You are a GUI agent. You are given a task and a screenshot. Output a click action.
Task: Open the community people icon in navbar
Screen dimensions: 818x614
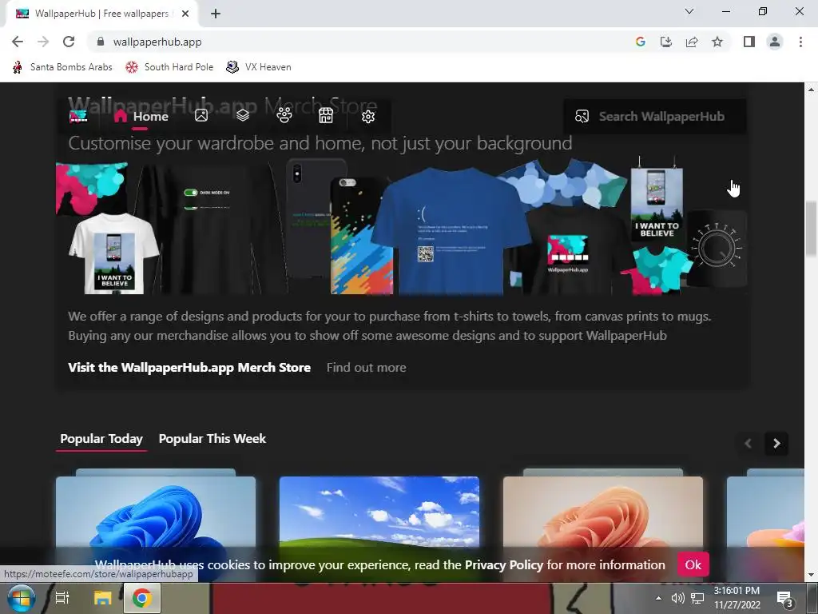click(x=284, y=115)
